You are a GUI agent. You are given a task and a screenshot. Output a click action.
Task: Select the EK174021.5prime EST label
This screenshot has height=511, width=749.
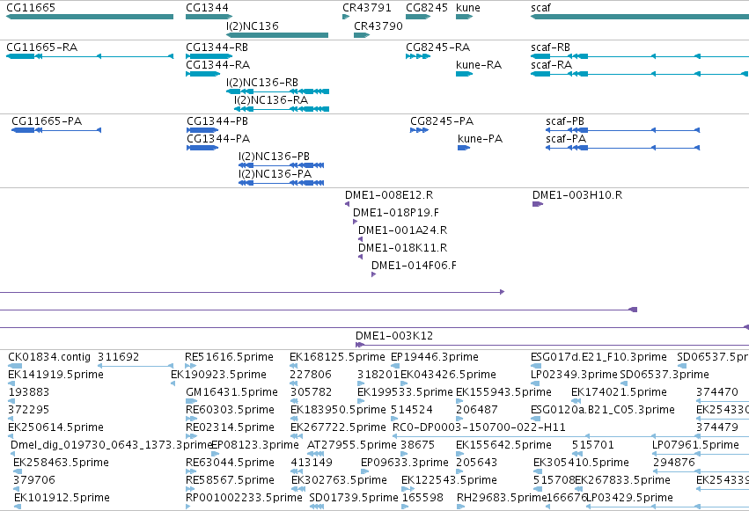pos(619,392)
